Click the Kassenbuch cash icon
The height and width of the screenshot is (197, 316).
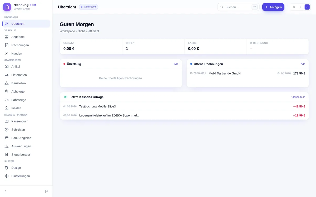coord(7,121)
